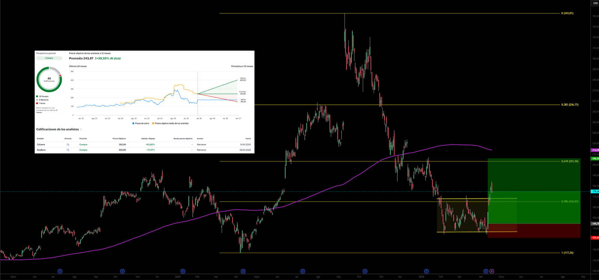Click the dividend marker beside the earnings icon
Screen dimensions: 599x280
pos(486,271)
